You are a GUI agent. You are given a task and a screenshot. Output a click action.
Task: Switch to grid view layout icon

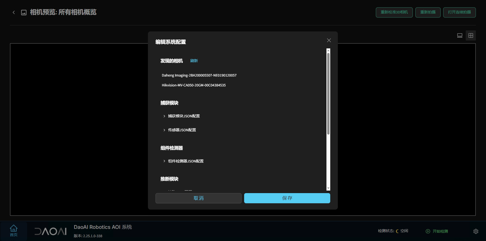[471, 35]
